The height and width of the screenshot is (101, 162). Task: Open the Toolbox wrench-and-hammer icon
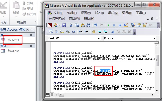[x=150, y=25]
